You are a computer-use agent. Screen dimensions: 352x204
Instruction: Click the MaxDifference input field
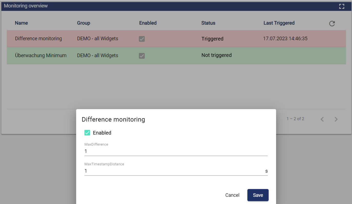point(176,151)
